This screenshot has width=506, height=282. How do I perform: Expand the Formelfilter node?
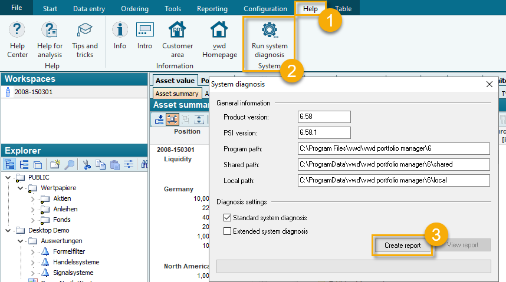pyautogui.click(x=33, y=251)
